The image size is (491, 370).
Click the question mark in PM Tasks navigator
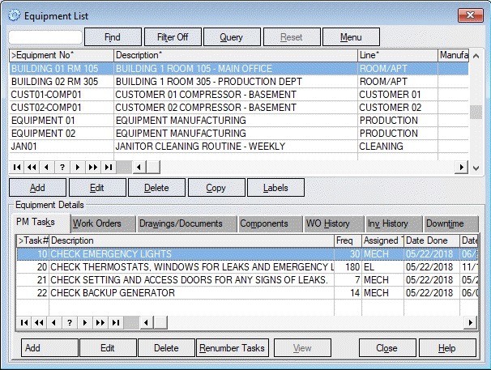point(70,322)
